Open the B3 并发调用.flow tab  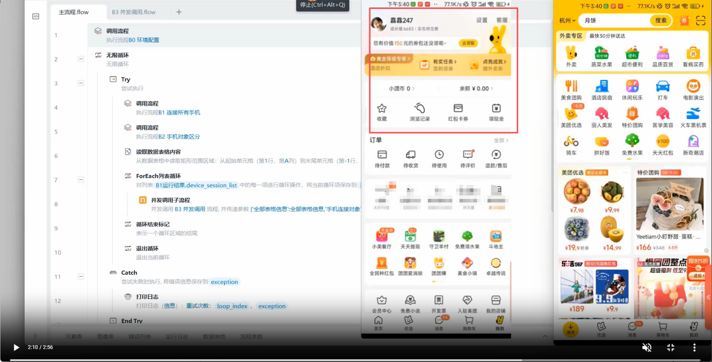coord(134,12)
